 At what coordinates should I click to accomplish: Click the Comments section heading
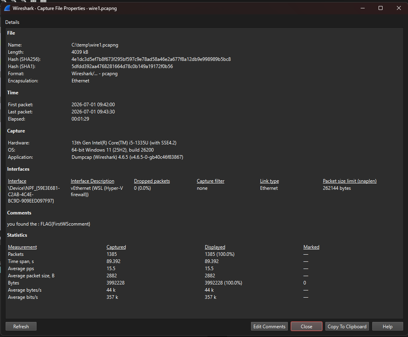click(19, 213)
